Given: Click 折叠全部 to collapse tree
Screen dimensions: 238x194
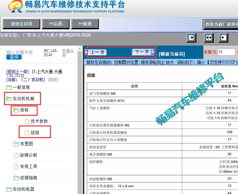Looking at the screenshot, I should (68, 53).
